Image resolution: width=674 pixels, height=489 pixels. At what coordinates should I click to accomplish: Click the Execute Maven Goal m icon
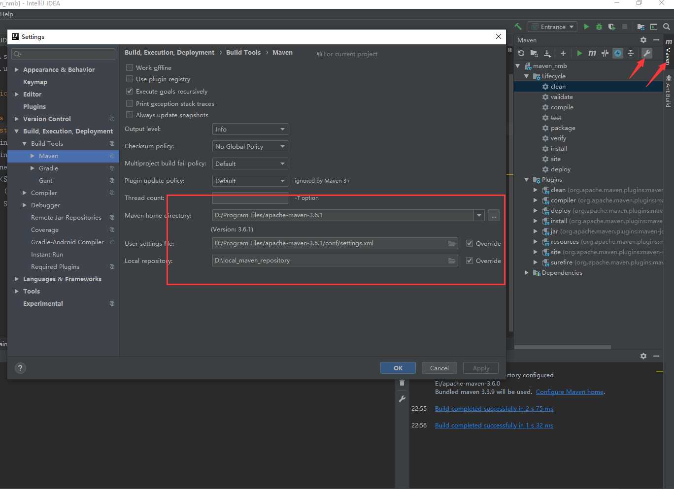click(592, 53)
